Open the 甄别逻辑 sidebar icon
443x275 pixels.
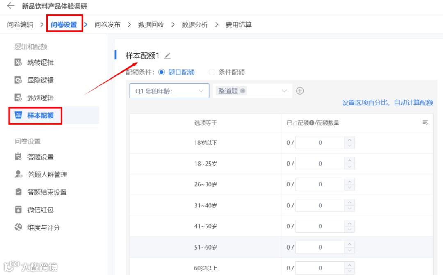18,98
